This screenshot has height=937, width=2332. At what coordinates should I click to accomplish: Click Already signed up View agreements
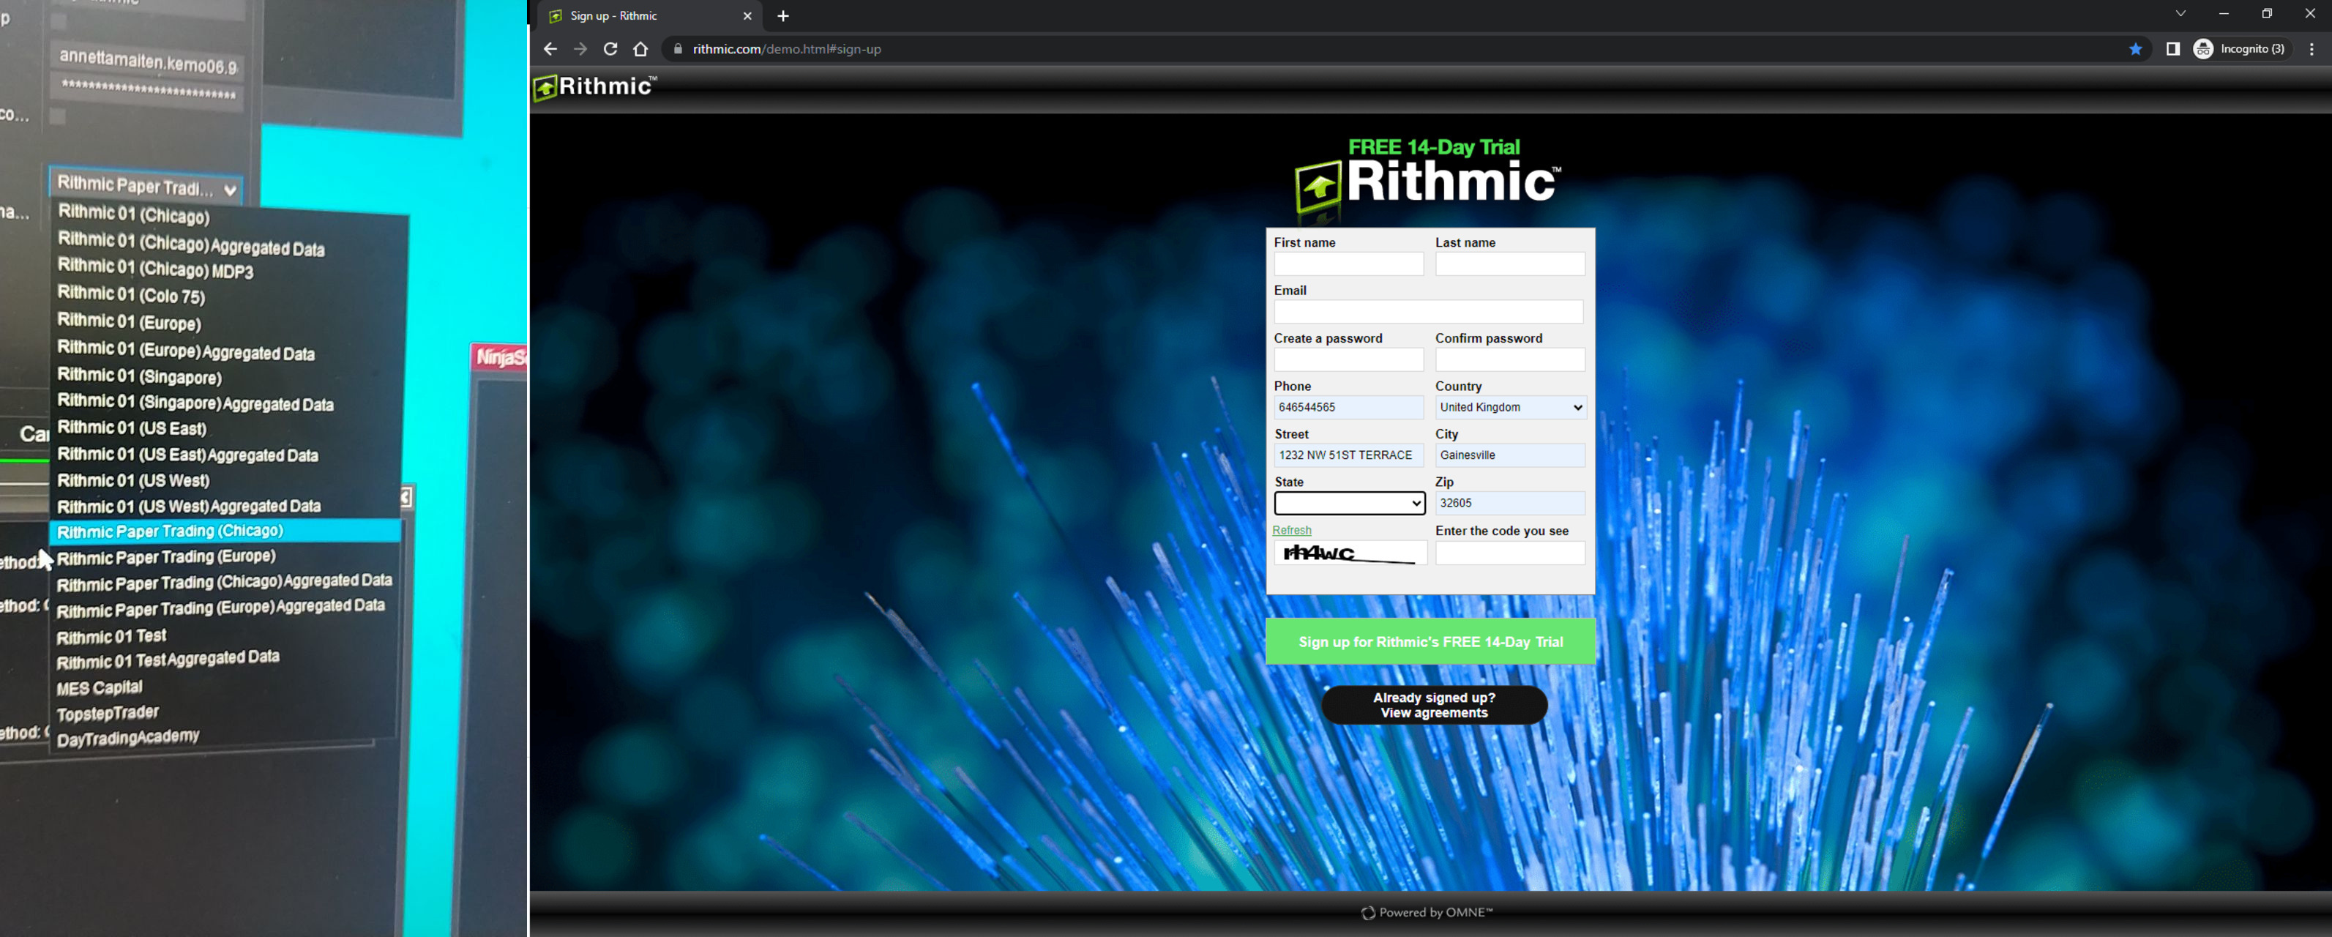[x=1433, y=705]
